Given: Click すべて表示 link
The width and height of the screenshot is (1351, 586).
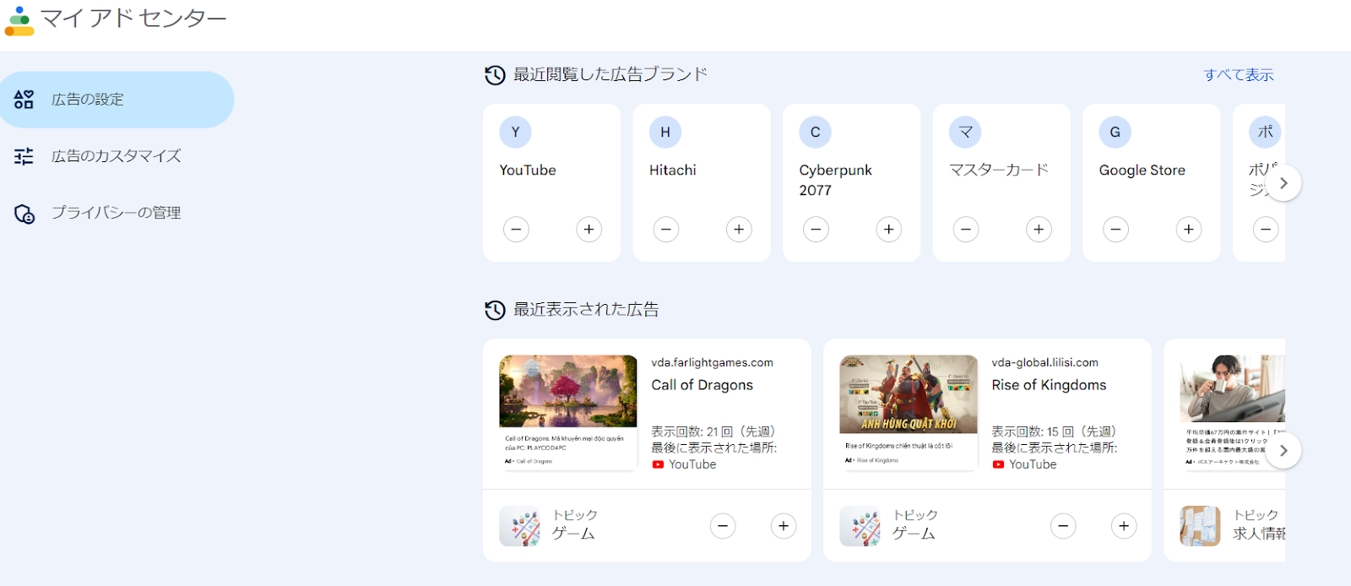Looking at the screenshot, I should [1239, 75].
